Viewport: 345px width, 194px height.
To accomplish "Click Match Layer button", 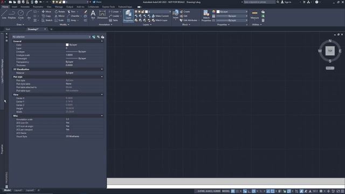I will (x=160, y=20).
